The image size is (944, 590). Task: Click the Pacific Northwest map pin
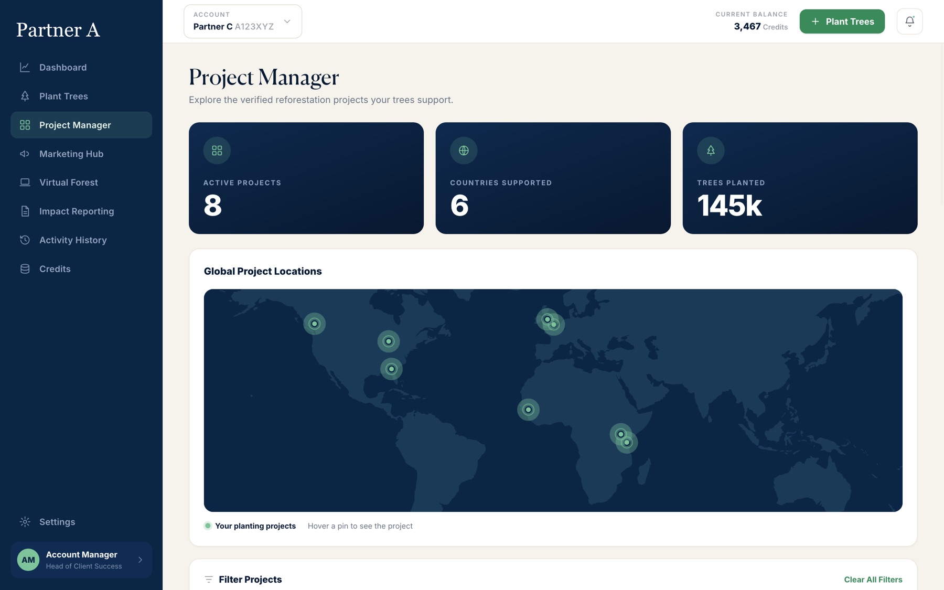(x=315, y=324)
